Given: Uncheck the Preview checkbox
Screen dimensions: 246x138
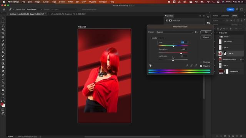Looking at the screenshot, I should pyautogui.click(x=201, y=66).
